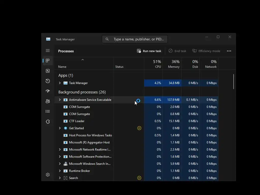Click the 137.9 MB memory cell

point(172,100)
